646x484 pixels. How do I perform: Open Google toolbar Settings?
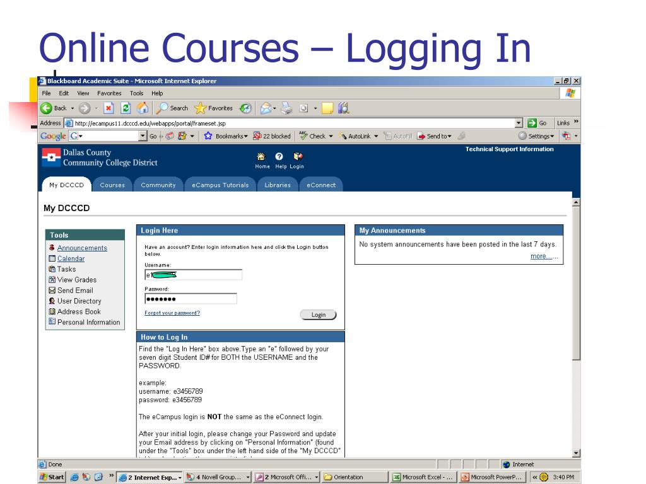[536, 136]
